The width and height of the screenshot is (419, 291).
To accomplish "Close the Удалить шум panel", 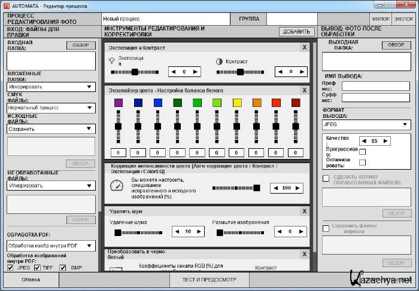I will pos(304,212).
